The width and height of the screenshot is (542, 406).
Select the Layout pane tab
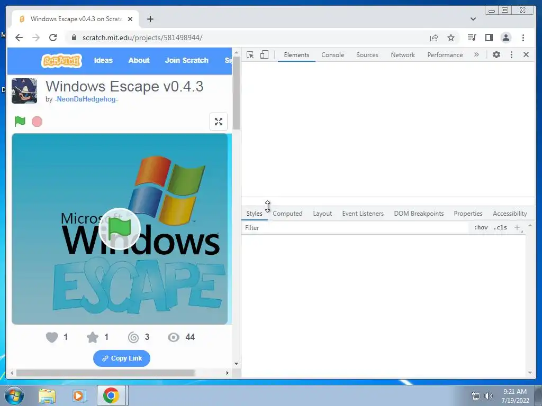(322, 214)
